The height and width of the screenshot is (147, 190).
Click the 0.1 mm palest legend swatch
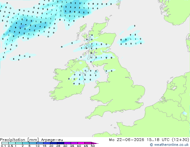pyautogui.click(x=5, y=143)
